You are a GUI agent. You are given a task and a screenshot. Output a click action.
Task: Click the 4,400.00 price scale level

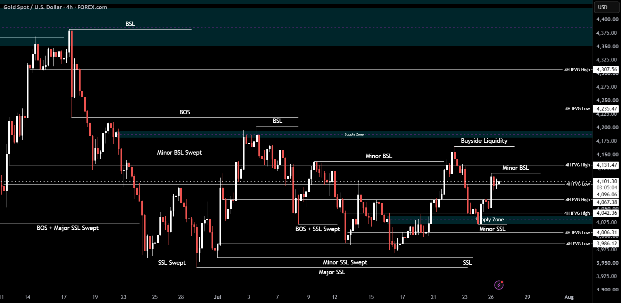(x=607, y=19)
